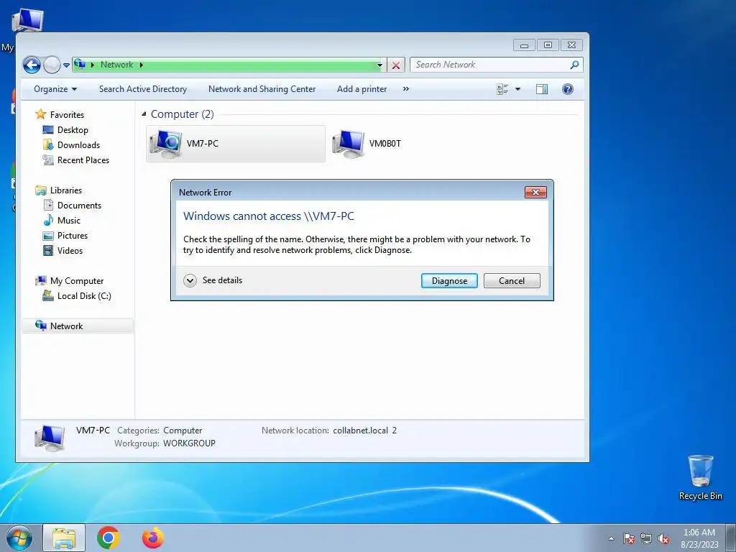Image resolution: width=736 pixels, height=552 pixels.
Task: Launch Google Chrome from the taskbar
Action: point(109,538)
